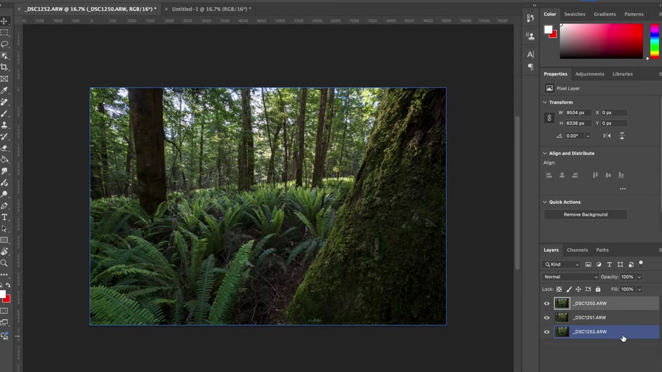The height and width of the screenshot is (372, 662).
Task: Toggle filter for type layers
Action: [x=610, y=265]
